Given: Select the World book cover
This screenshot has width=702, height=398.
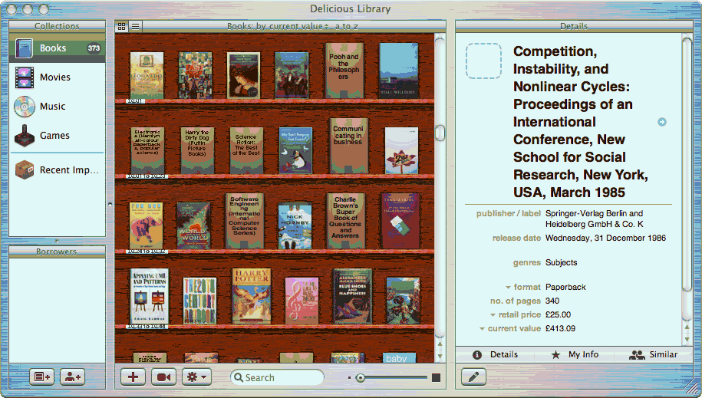Looking at the screenshot, I should coord(193,225).
